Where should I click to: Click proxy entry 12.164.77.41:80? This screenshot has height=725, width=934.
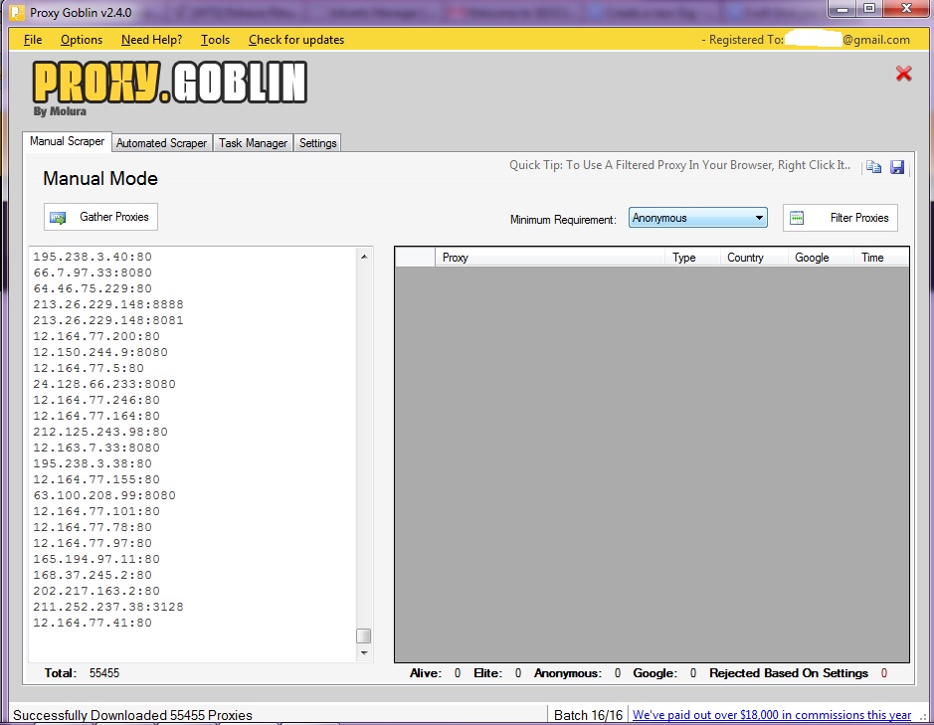pyautogui.click(x=93, y=624)
